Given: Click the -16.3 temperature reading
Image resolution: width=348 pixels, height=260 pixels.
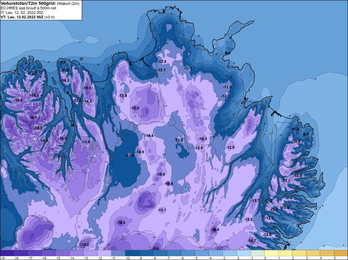Looking at the screenshot, I should click(x=121, y=222).
